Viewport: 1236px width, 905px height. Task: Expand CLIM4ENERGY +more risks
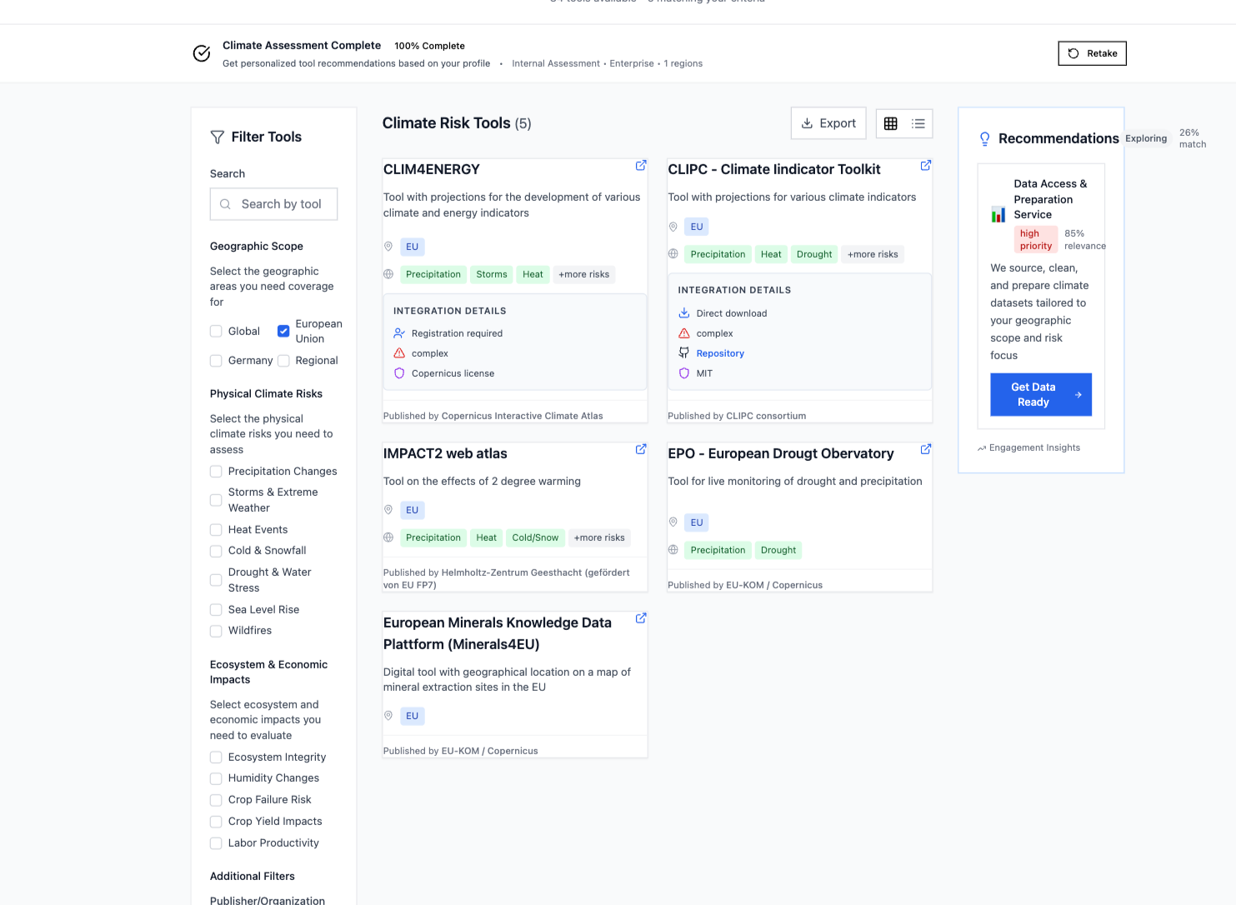click(583, 274)
